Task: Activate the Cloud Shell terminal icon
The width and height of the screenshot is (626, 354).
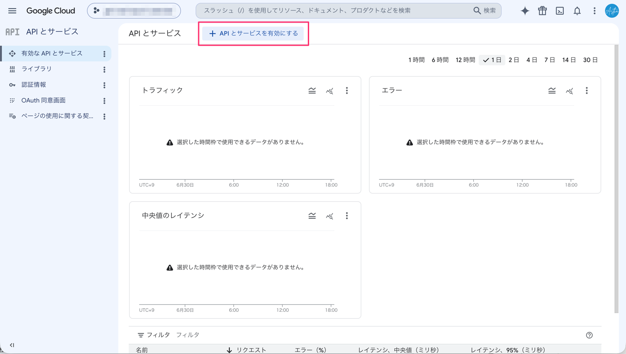Action: 560,11
